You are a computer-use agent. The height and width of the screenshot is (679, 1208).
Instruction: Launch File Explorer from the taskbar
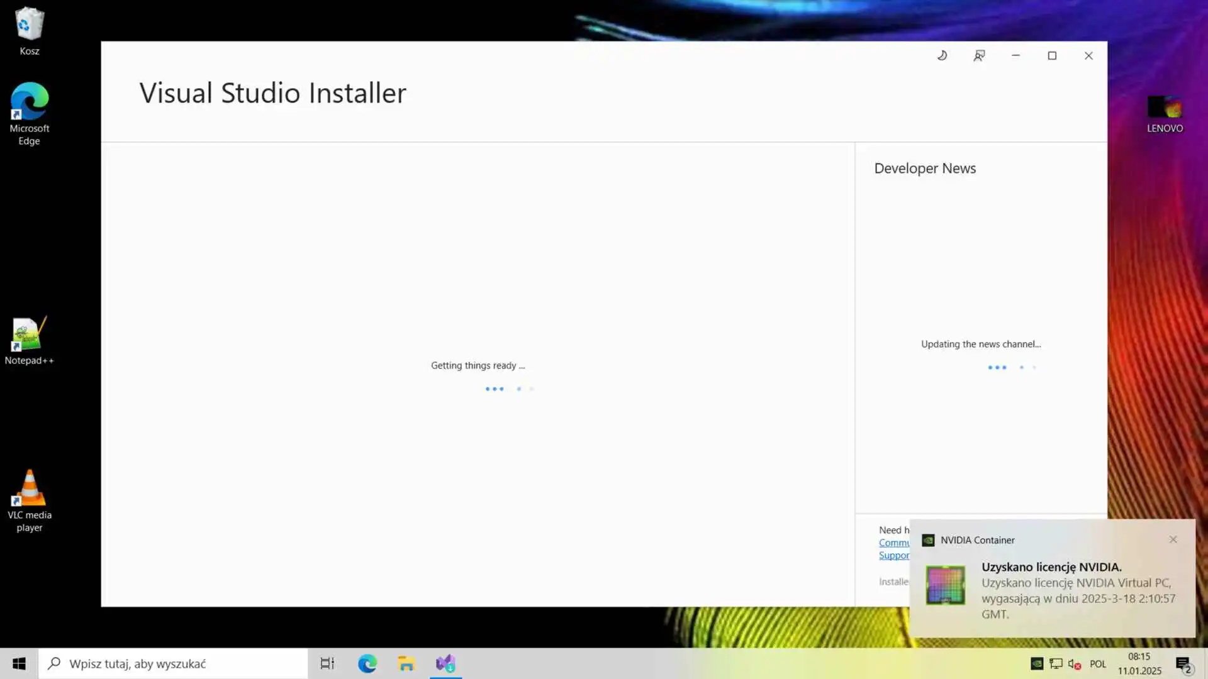(x=406, y=663)
